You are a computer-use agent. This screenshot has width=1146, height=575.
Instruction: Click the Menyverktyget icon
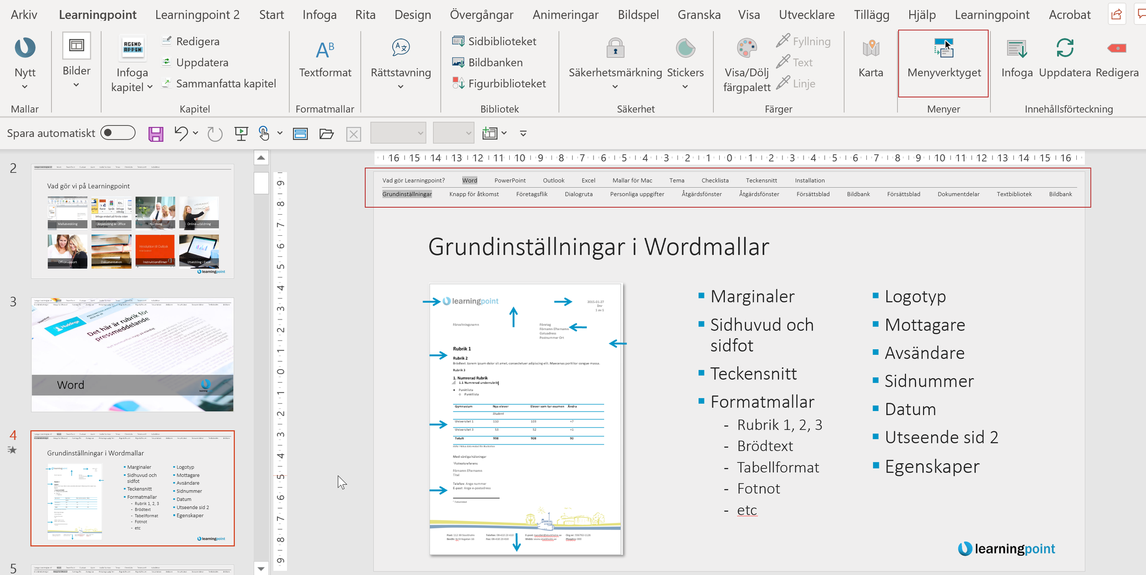[943, 48]
